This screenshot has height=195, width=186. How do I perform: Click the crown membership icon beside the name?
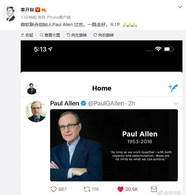(44, 10)
